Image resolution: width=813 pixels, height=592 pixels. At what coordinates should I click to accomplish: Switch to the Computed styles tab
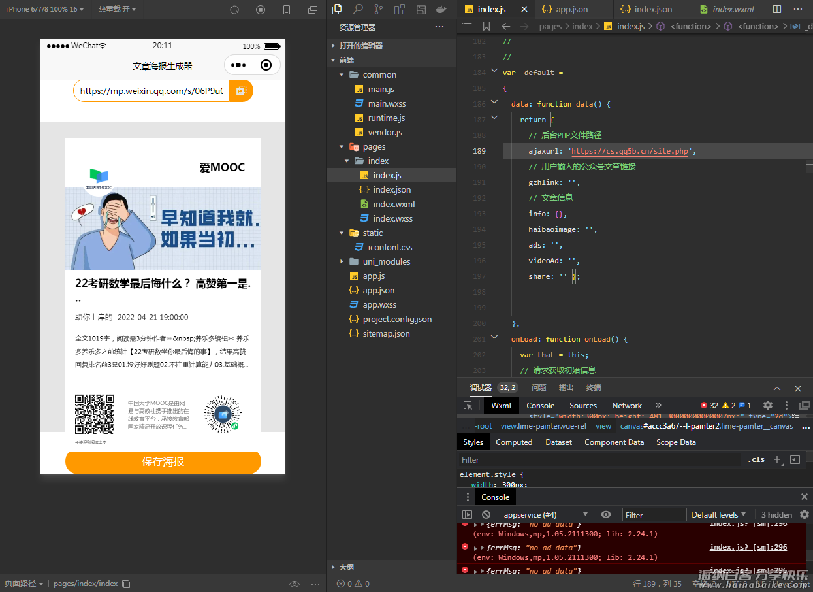pos(514,442)
